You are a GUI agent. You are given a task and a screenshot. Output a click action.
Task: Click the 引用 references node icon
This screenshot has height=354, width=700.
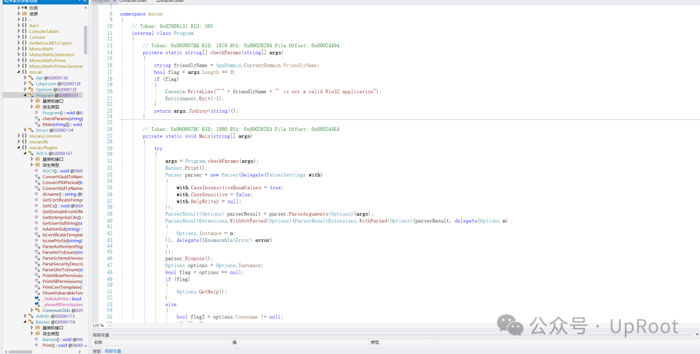(x=24, y=8)
